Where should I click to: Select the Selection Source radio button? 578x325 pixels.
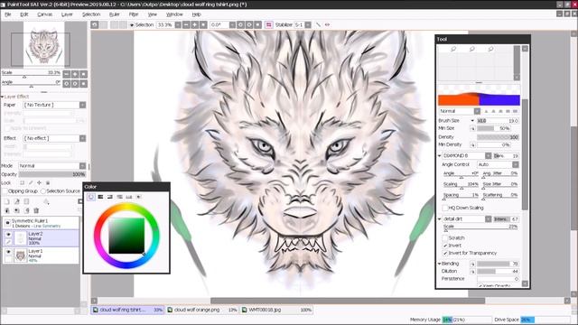pyautogui.click(x=43, y=191)
